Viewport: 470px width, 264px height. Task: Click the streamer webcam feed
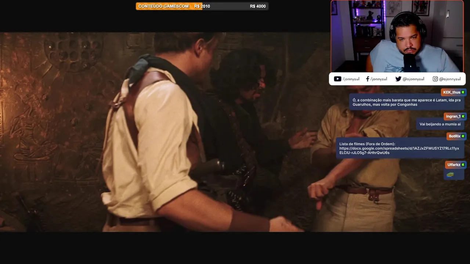tap(397, 36)
